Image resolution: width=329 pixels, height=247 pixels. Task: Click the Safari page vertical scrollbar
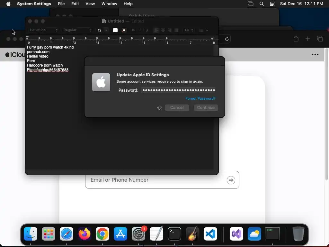(326, 114)
